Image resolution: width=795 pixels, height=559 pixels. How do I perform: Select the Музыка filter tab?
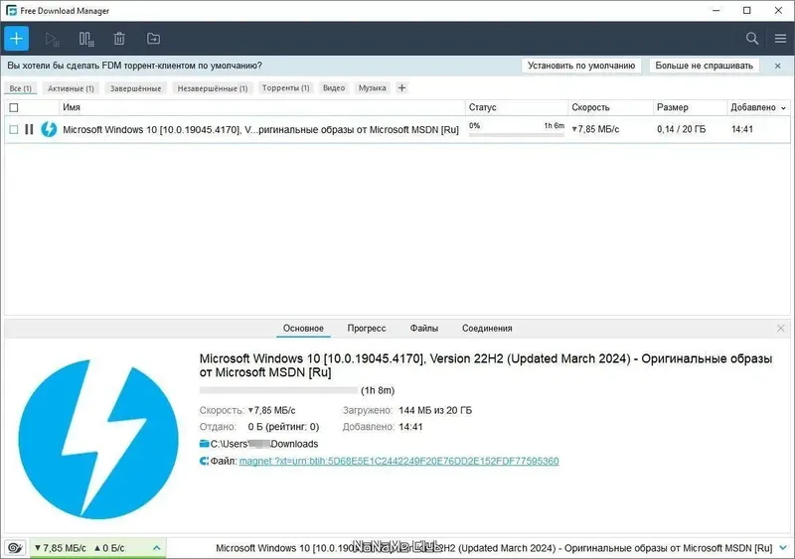tap(372, 88)
